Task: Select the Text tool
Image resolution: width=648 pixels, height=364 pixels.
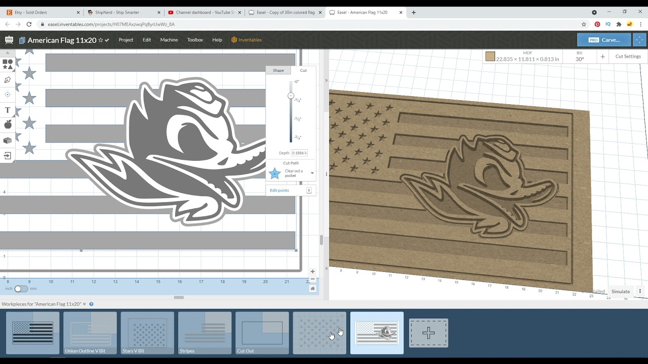Action: (8, 110)
